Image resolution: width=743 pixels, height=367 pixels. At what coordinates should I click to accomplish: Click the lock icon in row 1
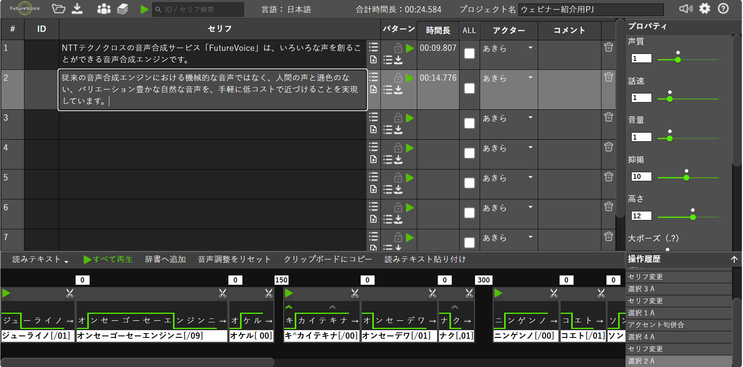pyautogui.click(x=398, y=48)
